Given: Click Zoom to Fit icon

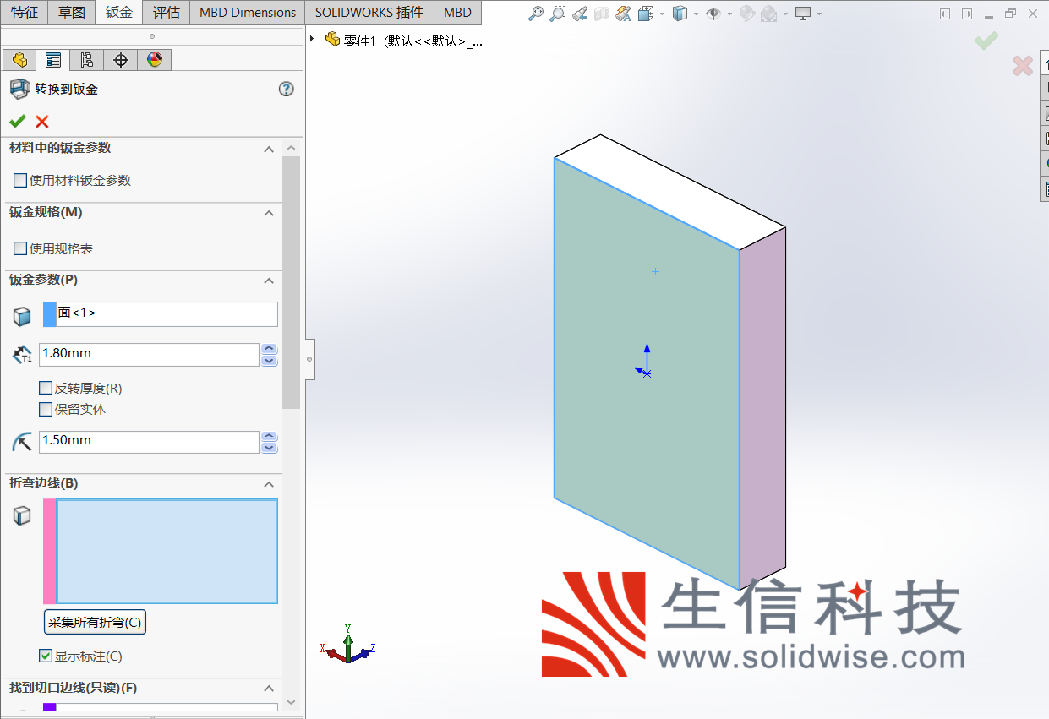Looking at the screenshot, I should [535, 14].
